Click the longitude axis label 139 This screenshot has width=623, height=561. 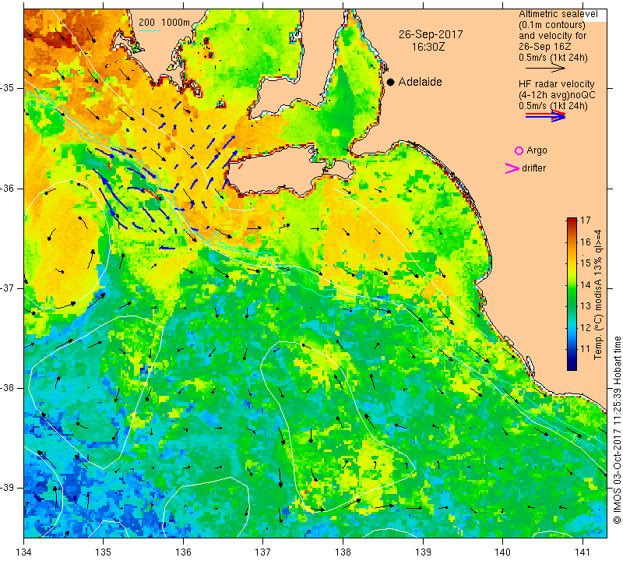coord(423,552)
